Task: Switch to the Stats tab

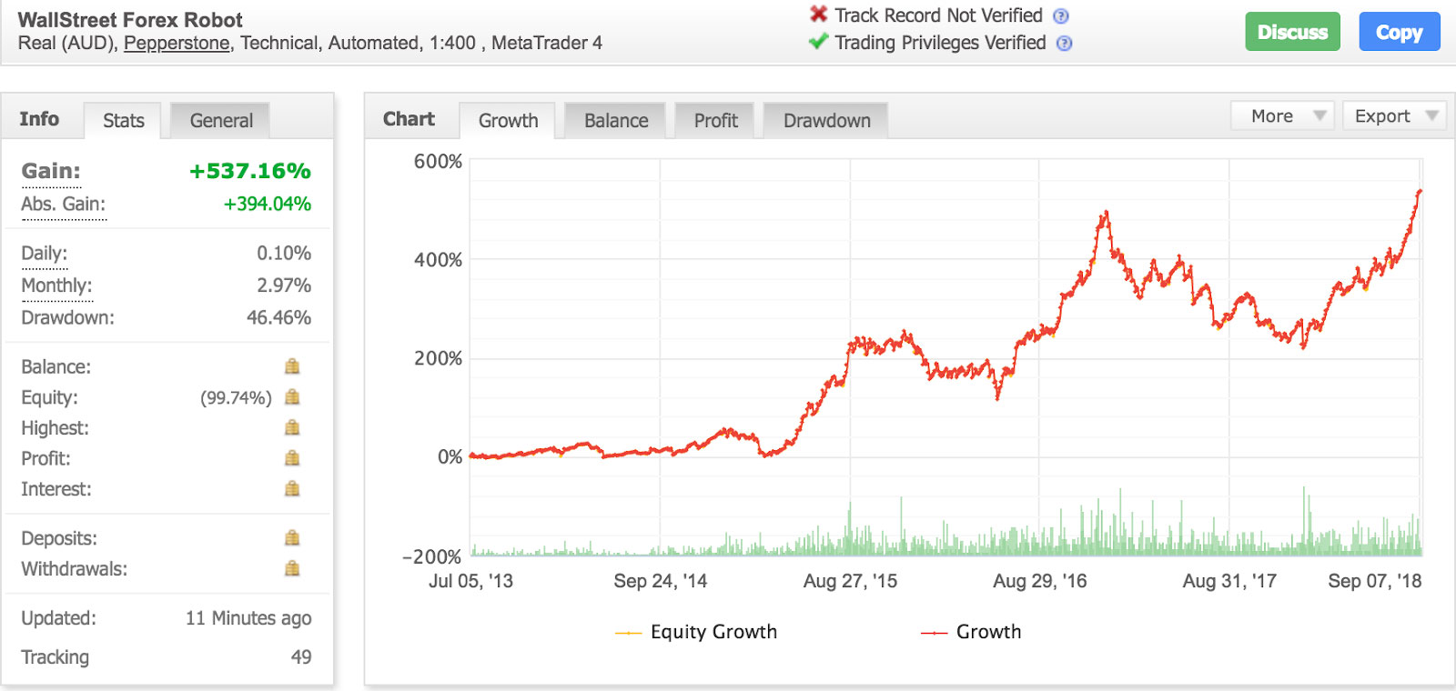Action: 123,121
